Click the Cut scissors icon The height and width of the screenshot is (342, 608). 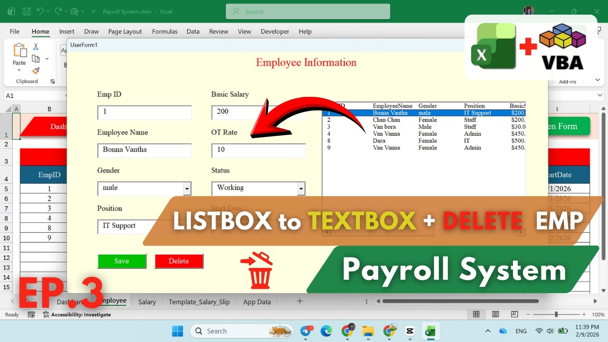pos(36,47)
